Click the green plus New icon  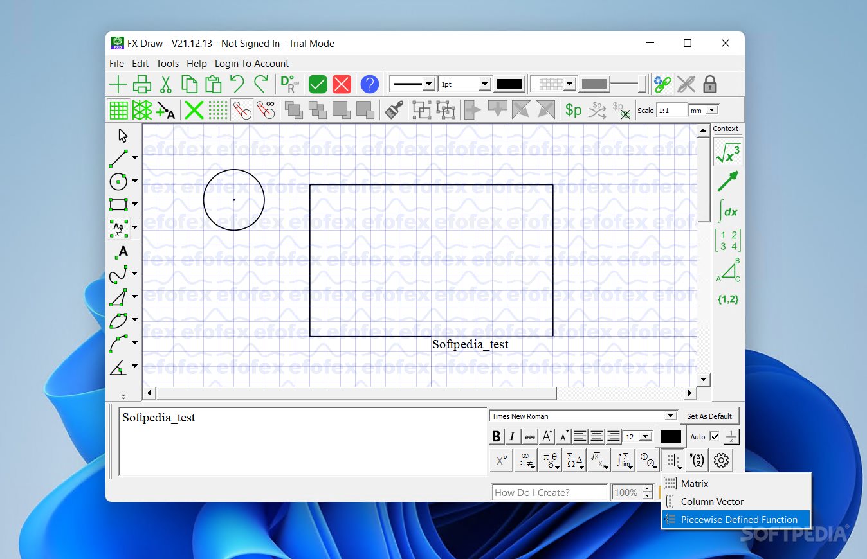(x=118, y=84)
